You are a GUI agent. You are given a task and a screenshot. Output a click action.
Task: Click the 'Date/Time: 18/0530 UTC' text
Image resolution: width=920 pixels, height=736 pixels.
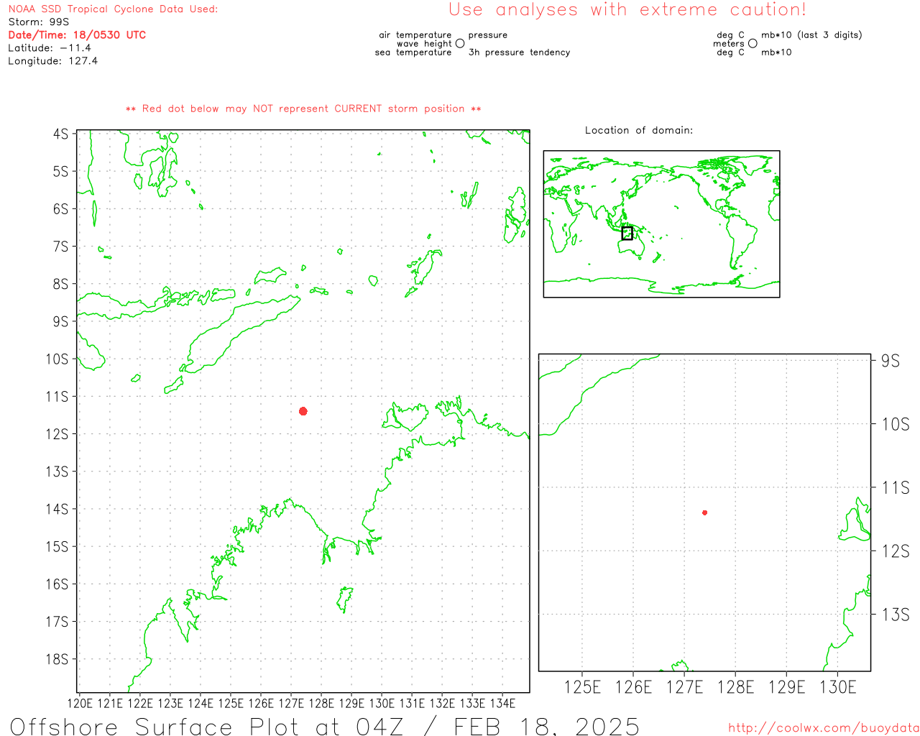(77, 35)
